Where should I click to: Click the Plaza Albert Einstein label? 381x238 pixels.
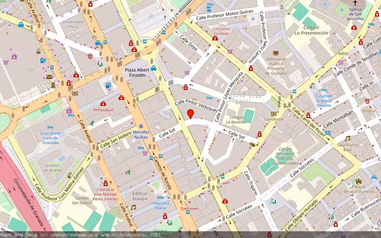click(x=137, y=72)
